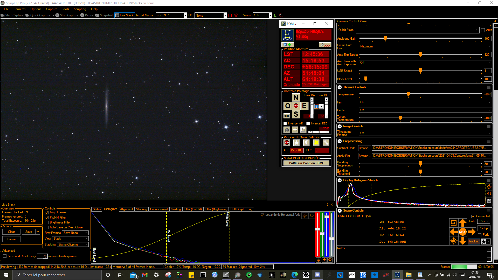
Task: Select lunar tracking moon icon
Action: pyautogui.click(x=306, y=143)
